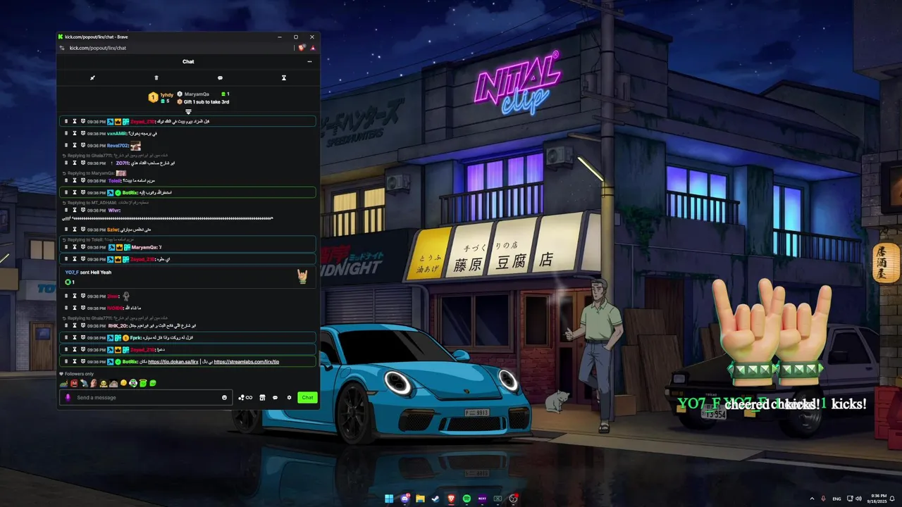Delete Szlwr's message with the trash icon
This screenshot has height=507, width=902.
coord(66,230)
